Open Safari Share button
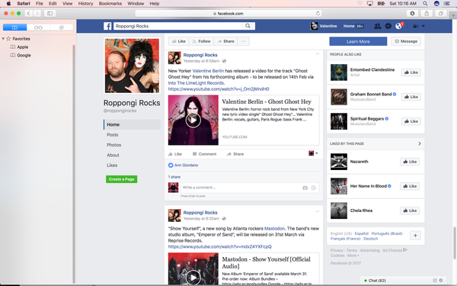The width and height of the screenshot is (457, 286). 427,14
